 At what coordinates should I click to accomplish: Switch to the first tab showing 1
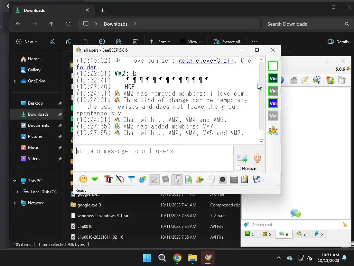click(x=250, y=234)
